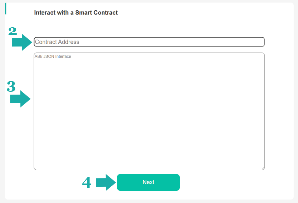Click the "Contract Address" placeholder text
Image resolution: width=298 pixels, height=203 pixels.
point(57,42)
